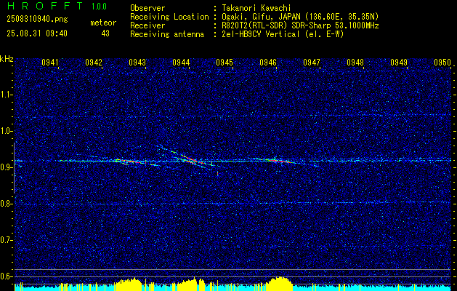The width and height of the screenshot is (457, 291).
Task: Click the 'meteor' count label
Action: coord(103,23)
